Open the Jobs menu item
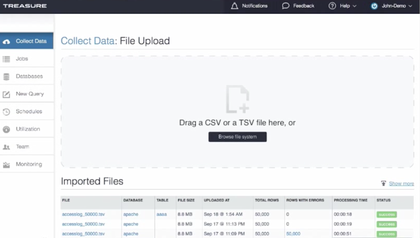This screenshot has height=238, width=420. click(27, 59)
